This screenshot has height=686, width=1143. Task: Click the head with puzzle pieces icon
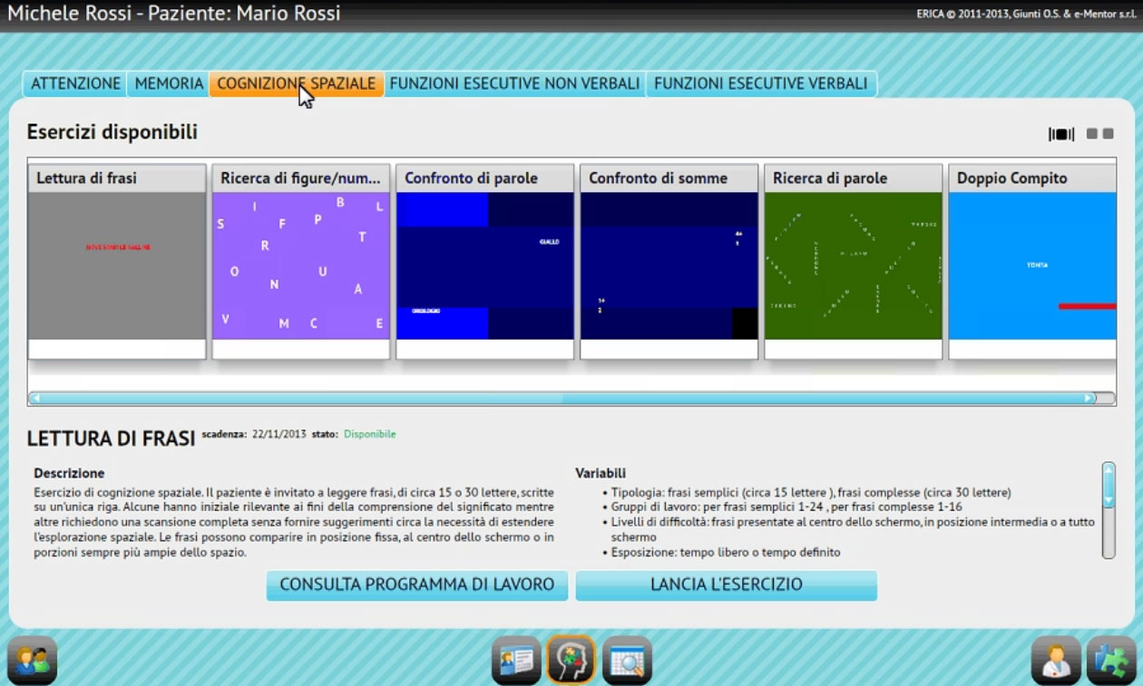coord(571,660)
